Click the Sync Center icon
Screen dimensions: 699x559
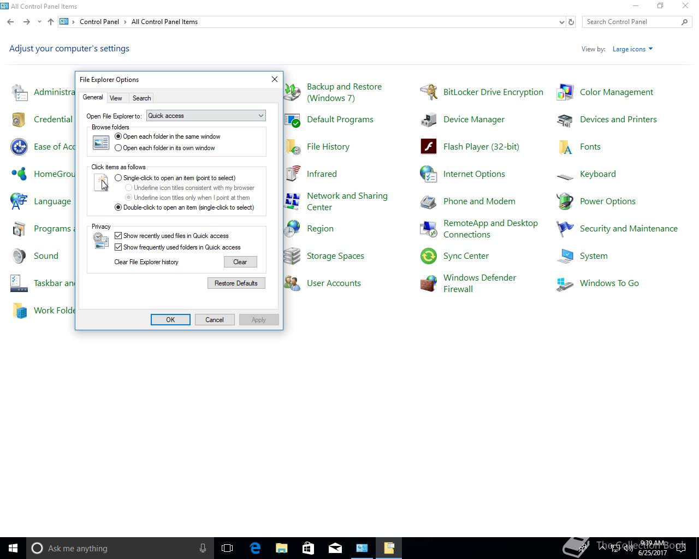(x=429, y=256)
